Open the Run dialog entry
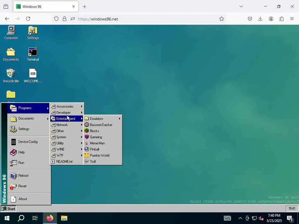This screenshot has height=224, width=299. point(29,163)
